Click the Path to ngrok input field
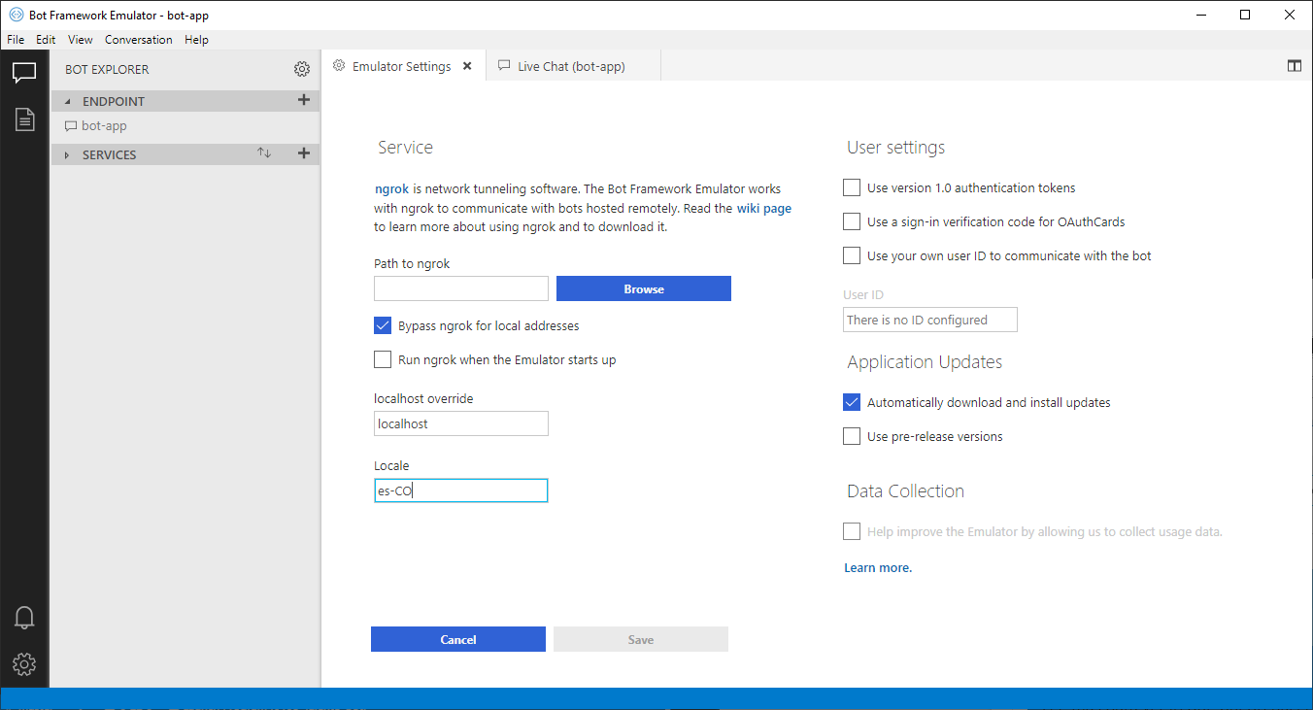1313x710 pixels. coord(461,288)
